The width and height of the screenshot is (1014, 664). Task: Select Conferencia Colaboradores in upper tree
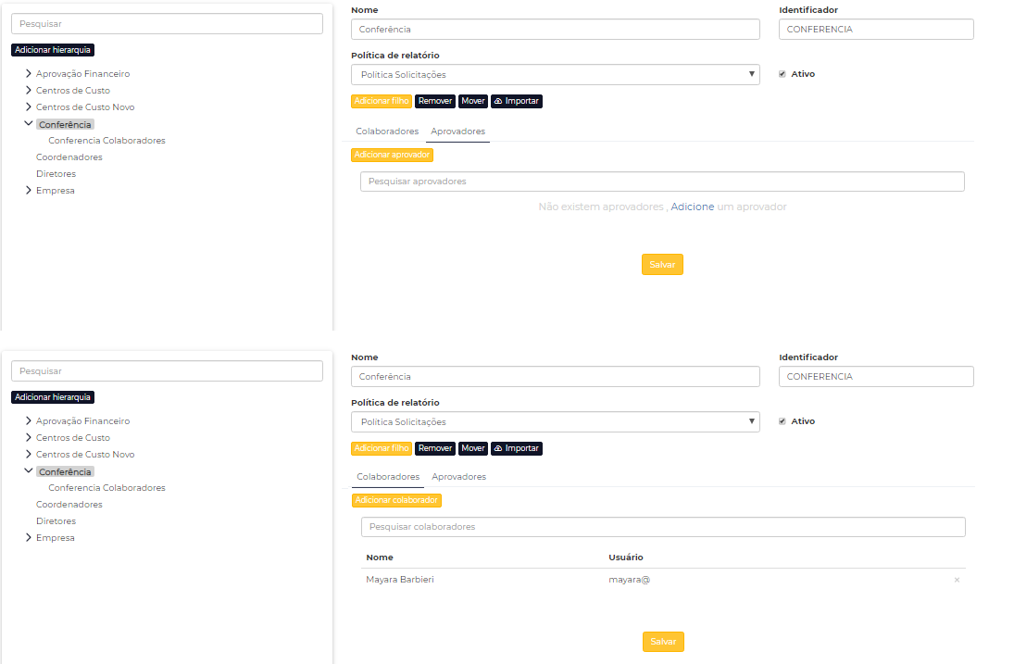click(106, 141)
